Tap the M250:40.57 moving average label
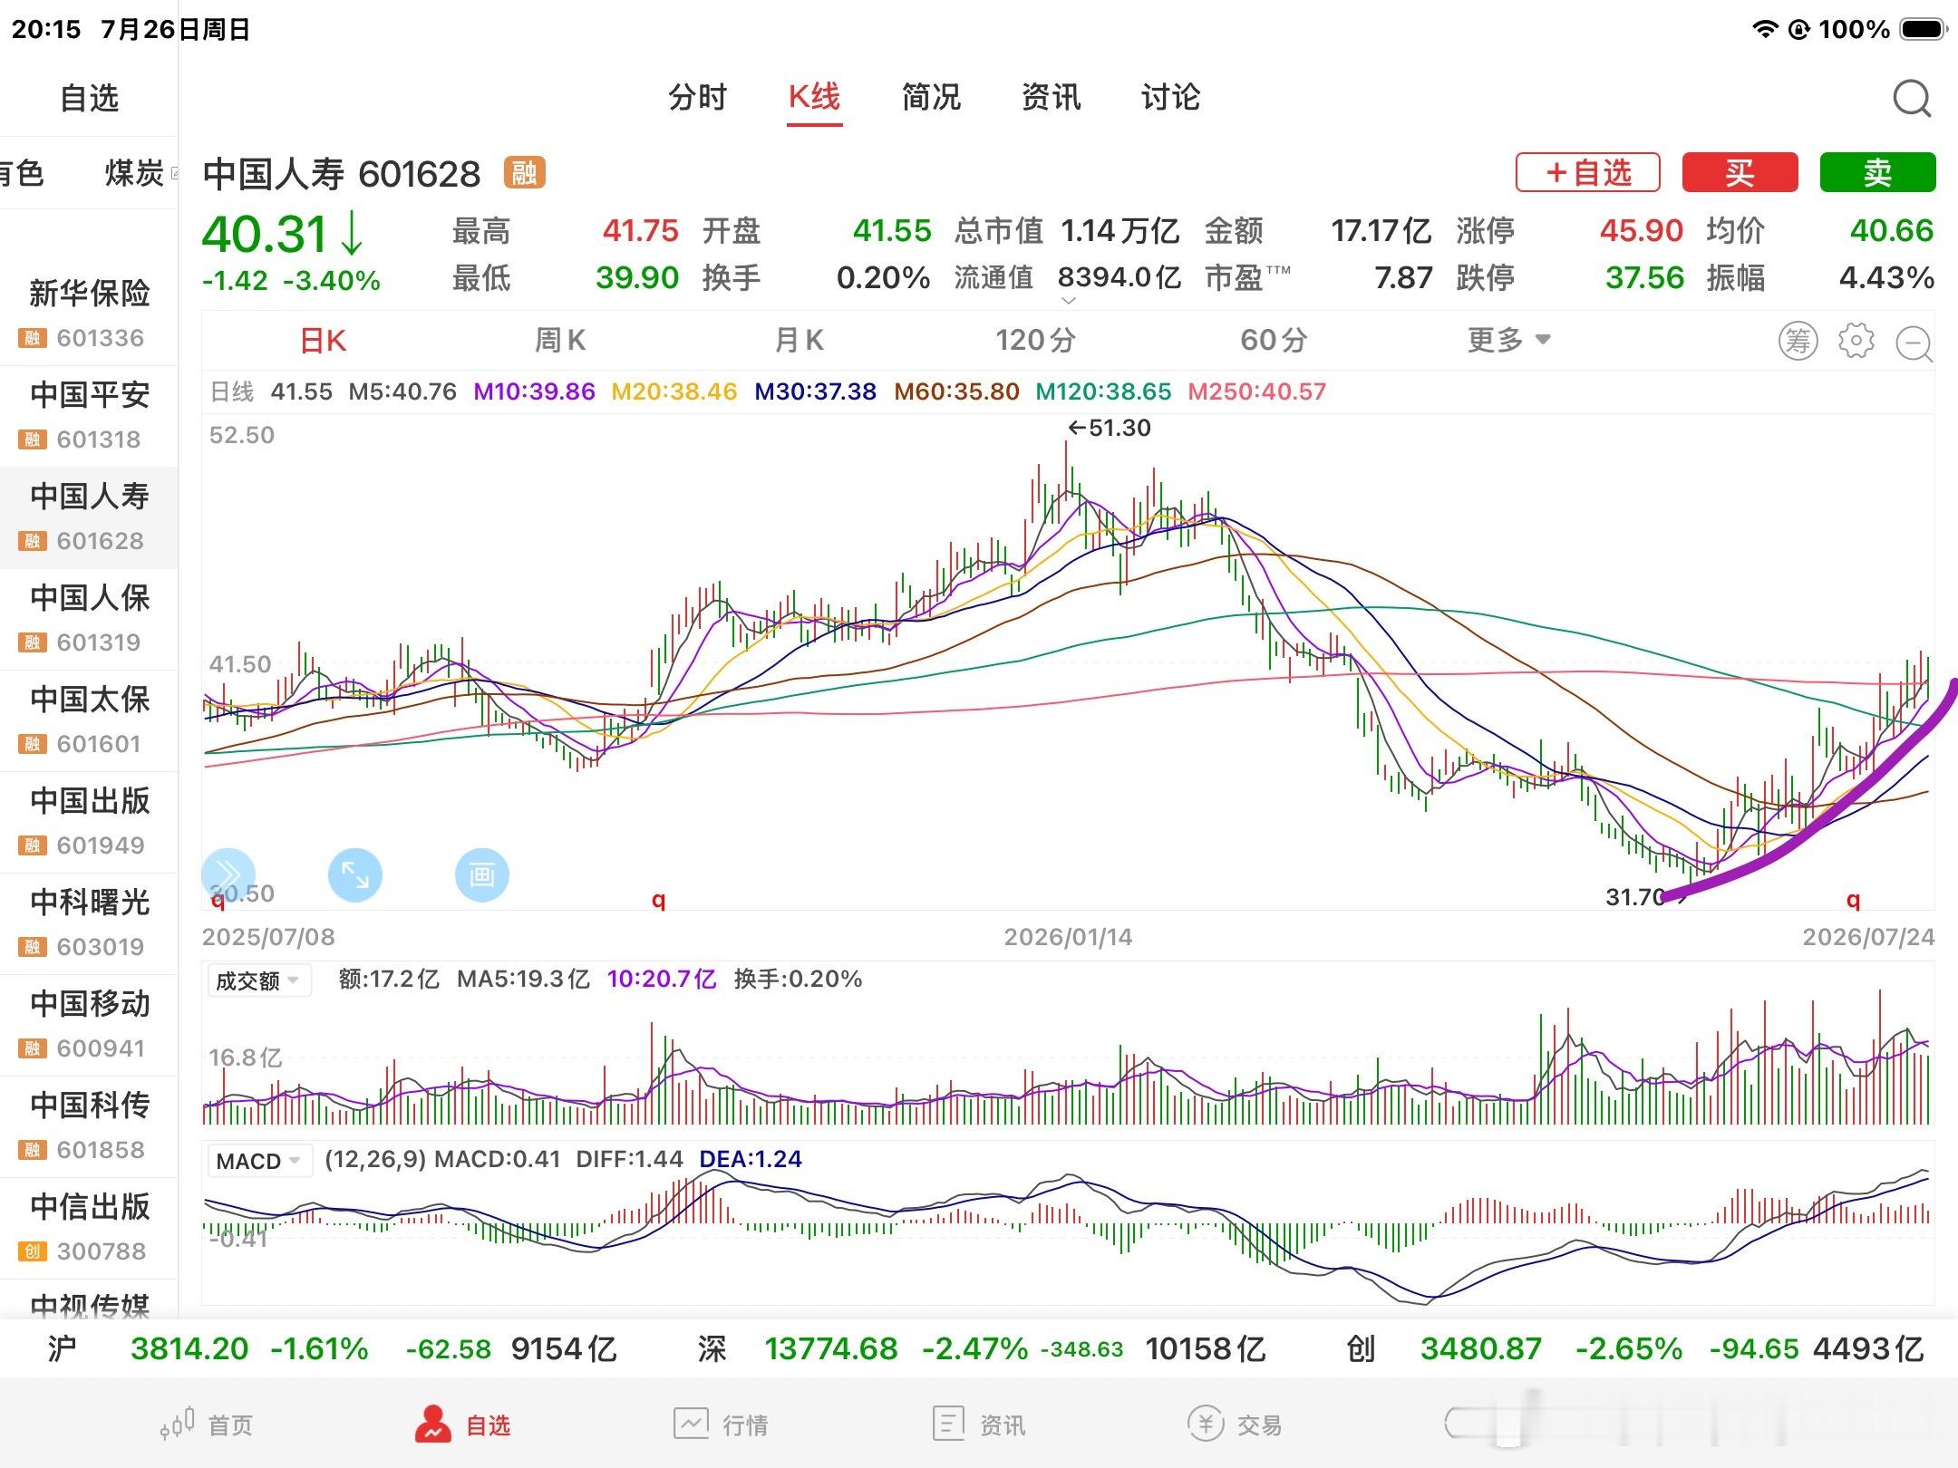The height and width of the screenshot is (1468, 1958). (x=1256, y=391)
